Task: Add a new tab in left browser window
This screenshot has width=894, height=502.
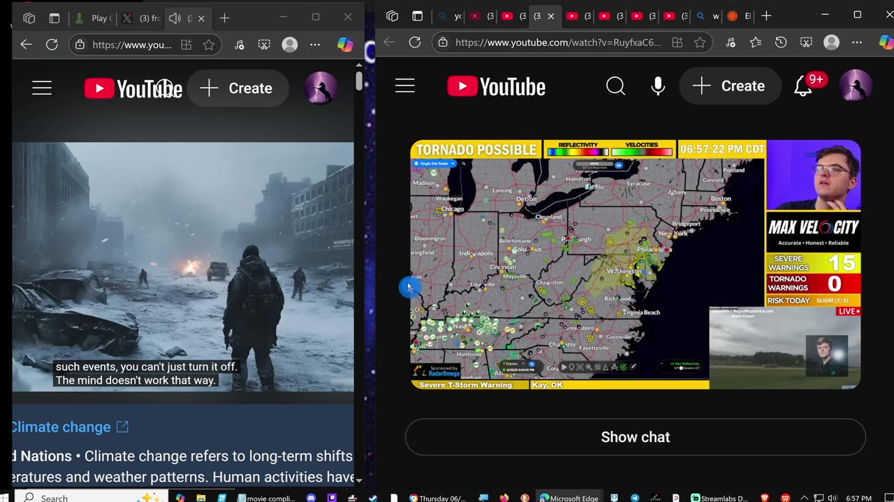Action: pos(224,18)
